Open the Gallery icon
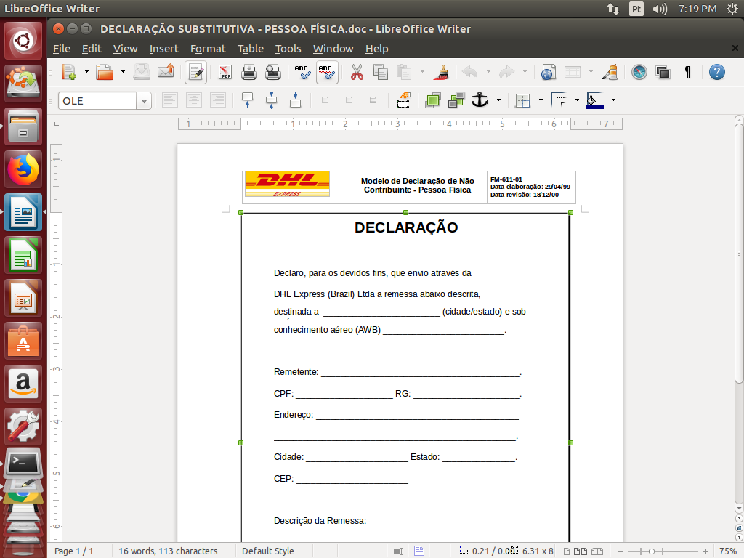 pyautogui.click(x=663, y=72)
